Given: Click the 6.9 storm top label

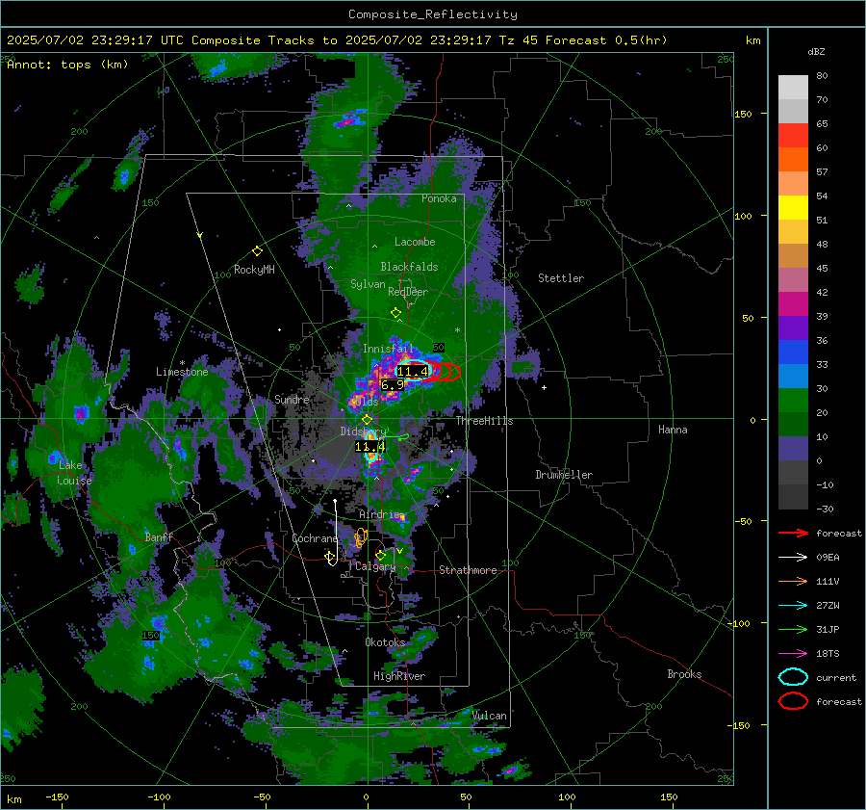Looking at the screenshot, I should click(x=393, y=385).
